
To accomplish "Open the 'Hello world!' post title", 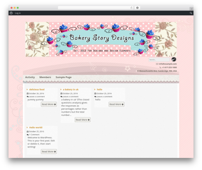I will point(36,127).
